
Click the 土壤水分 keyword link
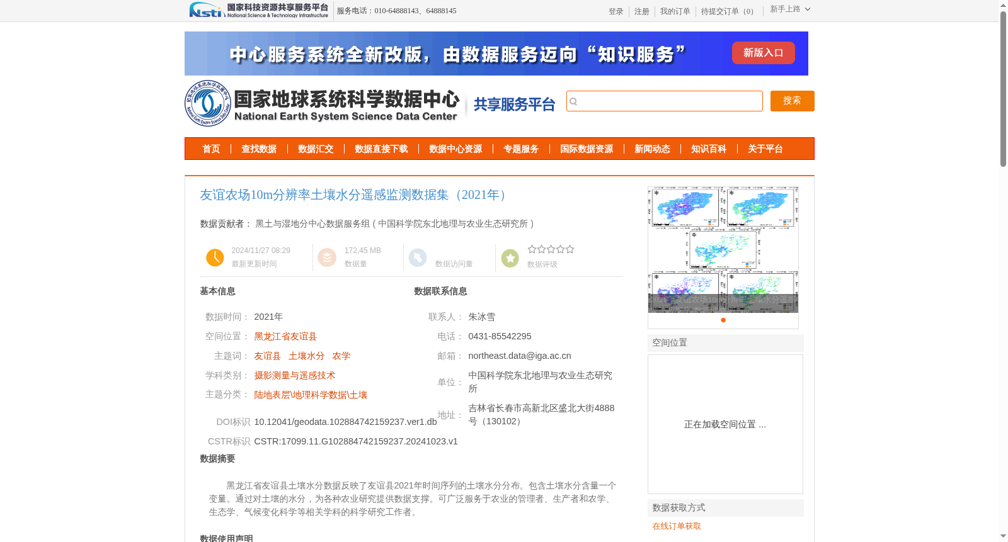point(306,356)
